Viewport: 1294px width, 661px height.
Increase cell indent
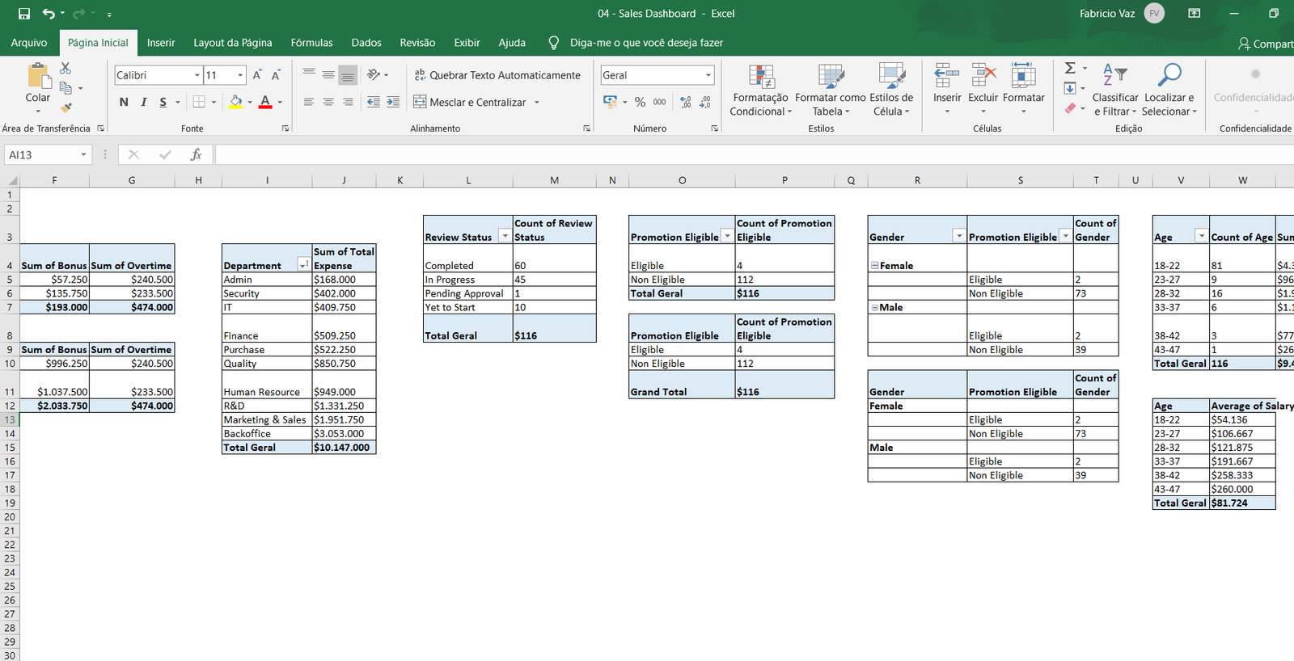coord(393,102)
